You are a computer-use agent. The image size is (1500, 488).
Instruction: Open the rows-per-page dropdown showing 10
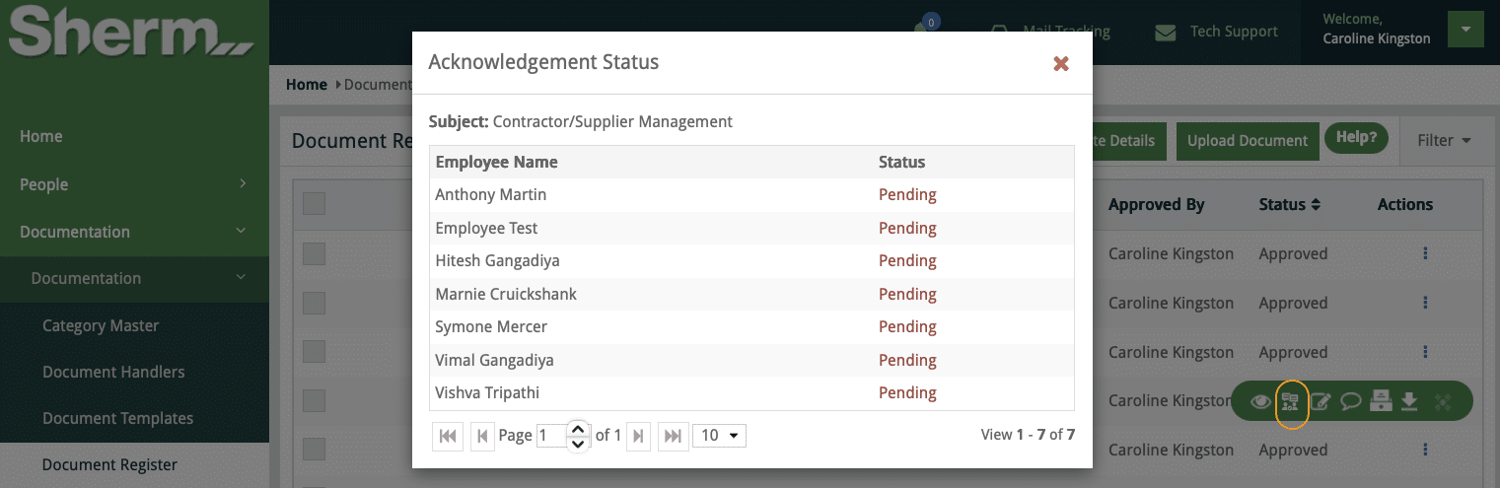point(720,436)
